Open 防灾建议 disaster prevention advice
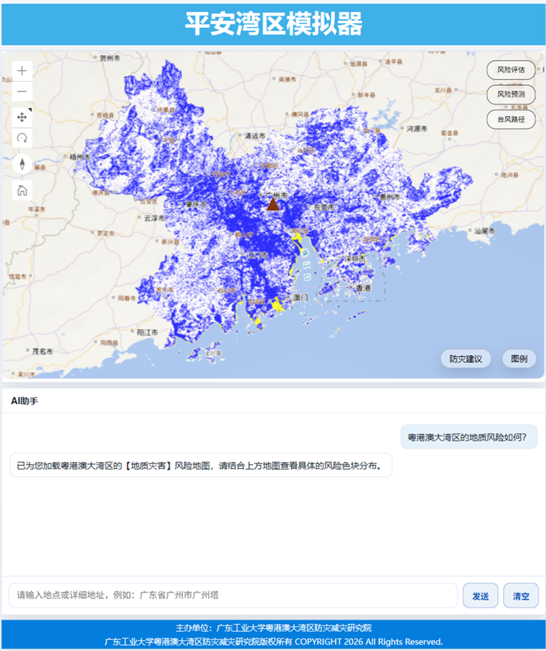Viewport: 546px width, 651px height. [x=465, y=359]
